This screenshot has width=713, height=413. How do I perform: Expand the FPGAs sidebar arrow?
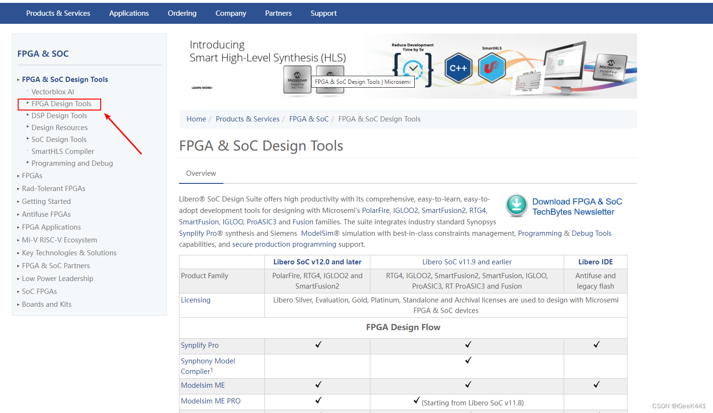18,176
